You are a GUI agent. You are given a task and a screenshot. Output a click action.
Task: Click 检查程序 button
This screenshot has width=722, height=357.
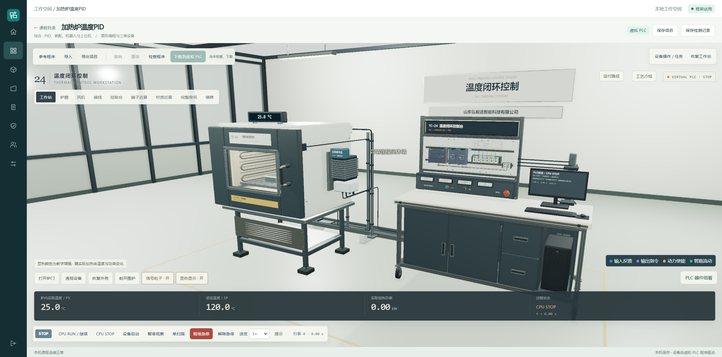click(157, 57)
